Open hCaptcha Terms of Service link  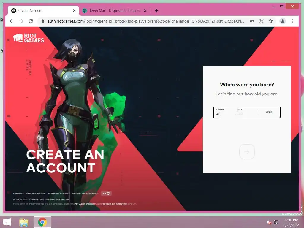pyautogui.click(x=115, y=204)
